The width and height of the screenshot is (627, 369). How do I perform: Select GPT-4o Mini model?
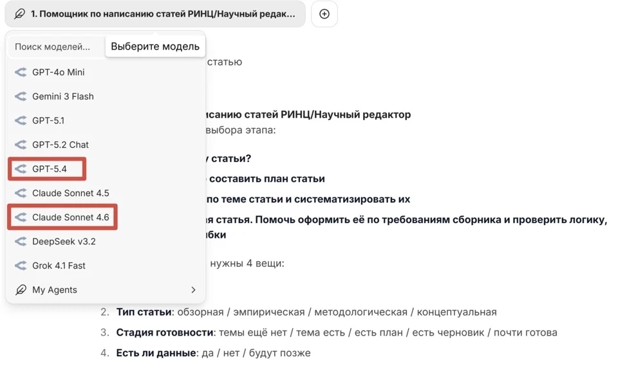(x=106, y=72)
